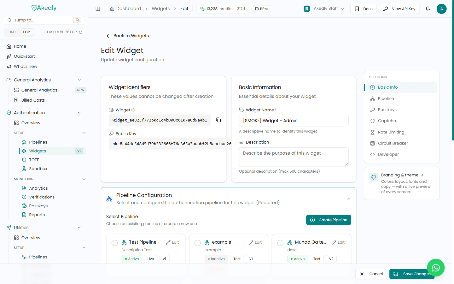Select the Test Pipeline radio button
The width and height of the screenshot is (454, 284).
point(115,243)
